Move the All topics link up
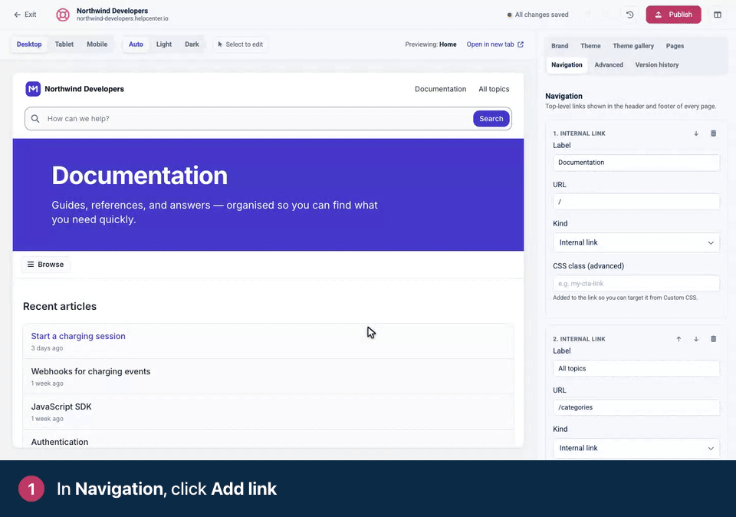The height and width of the screenshot is (517, 736). 678,339
